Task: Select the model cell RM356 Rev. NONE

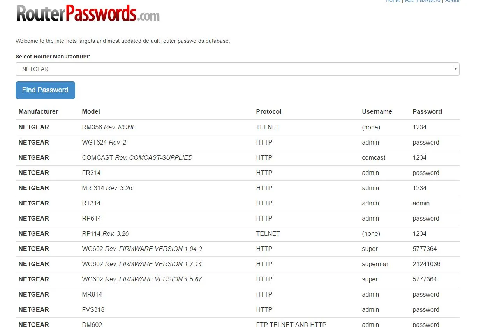Action: 109,127
